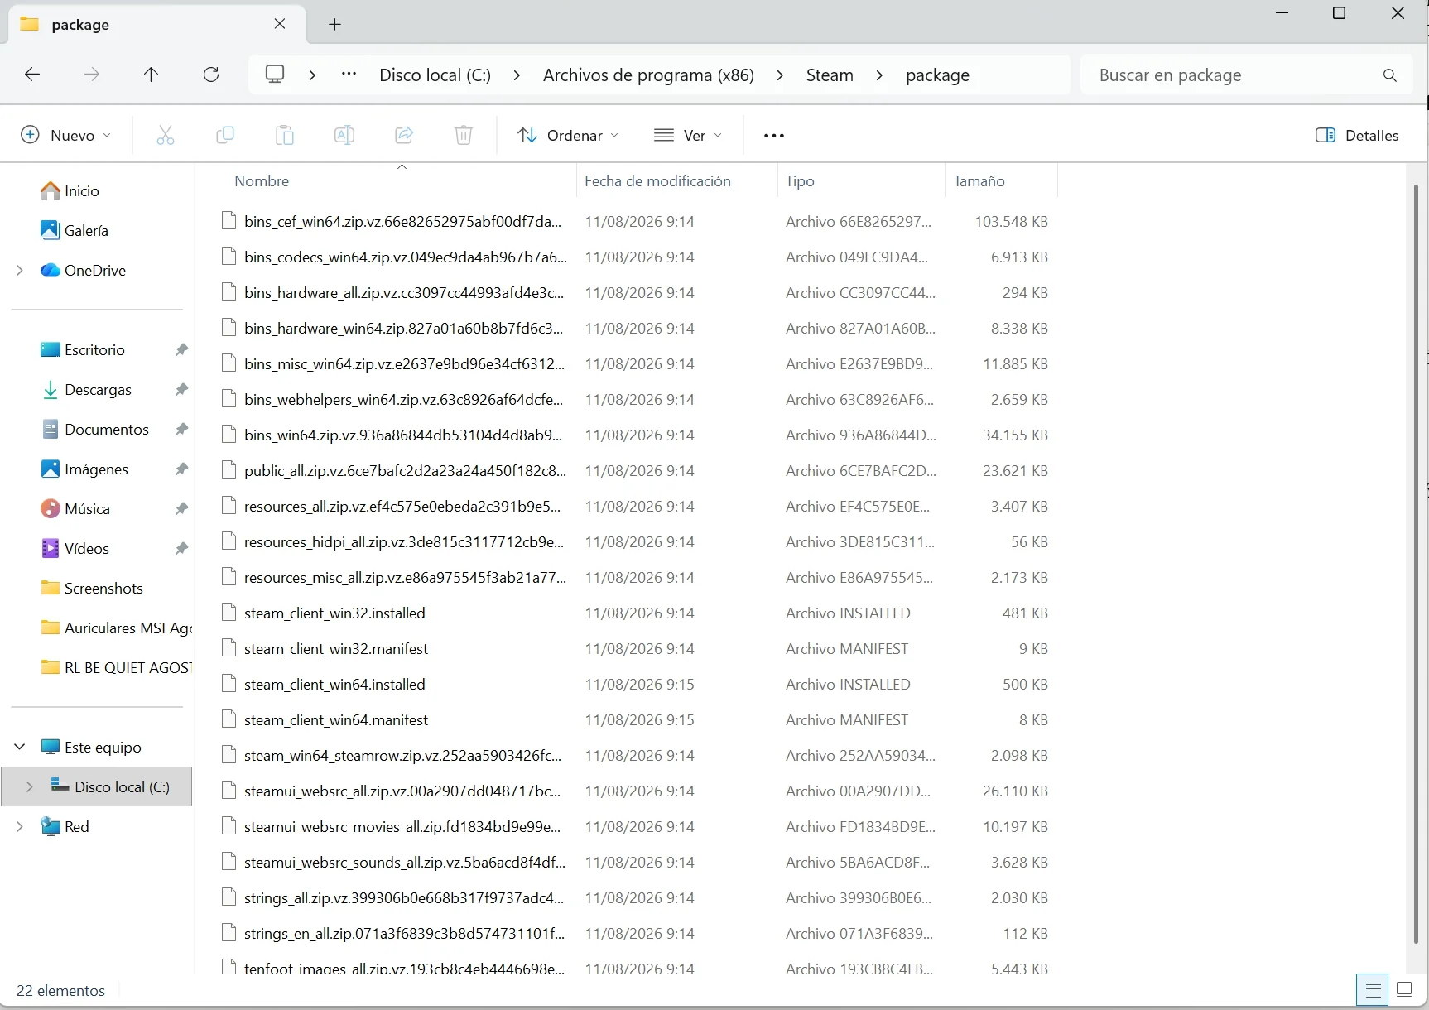Close the package tab
The image size is (1429, 1010).
tap(280, 24)
